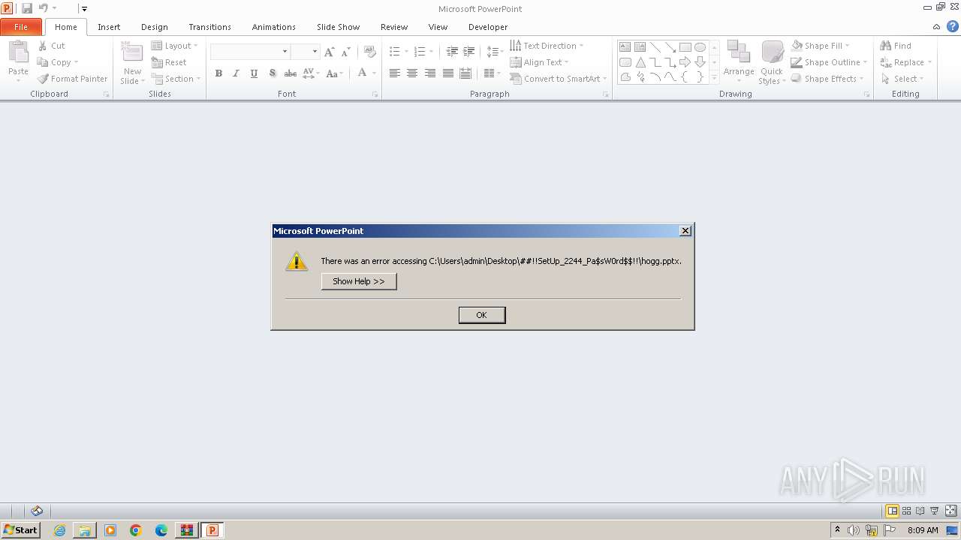The height and width of the screenshot is (540, 961).
Task: Toggle Bold formatting
Action: 218,73
